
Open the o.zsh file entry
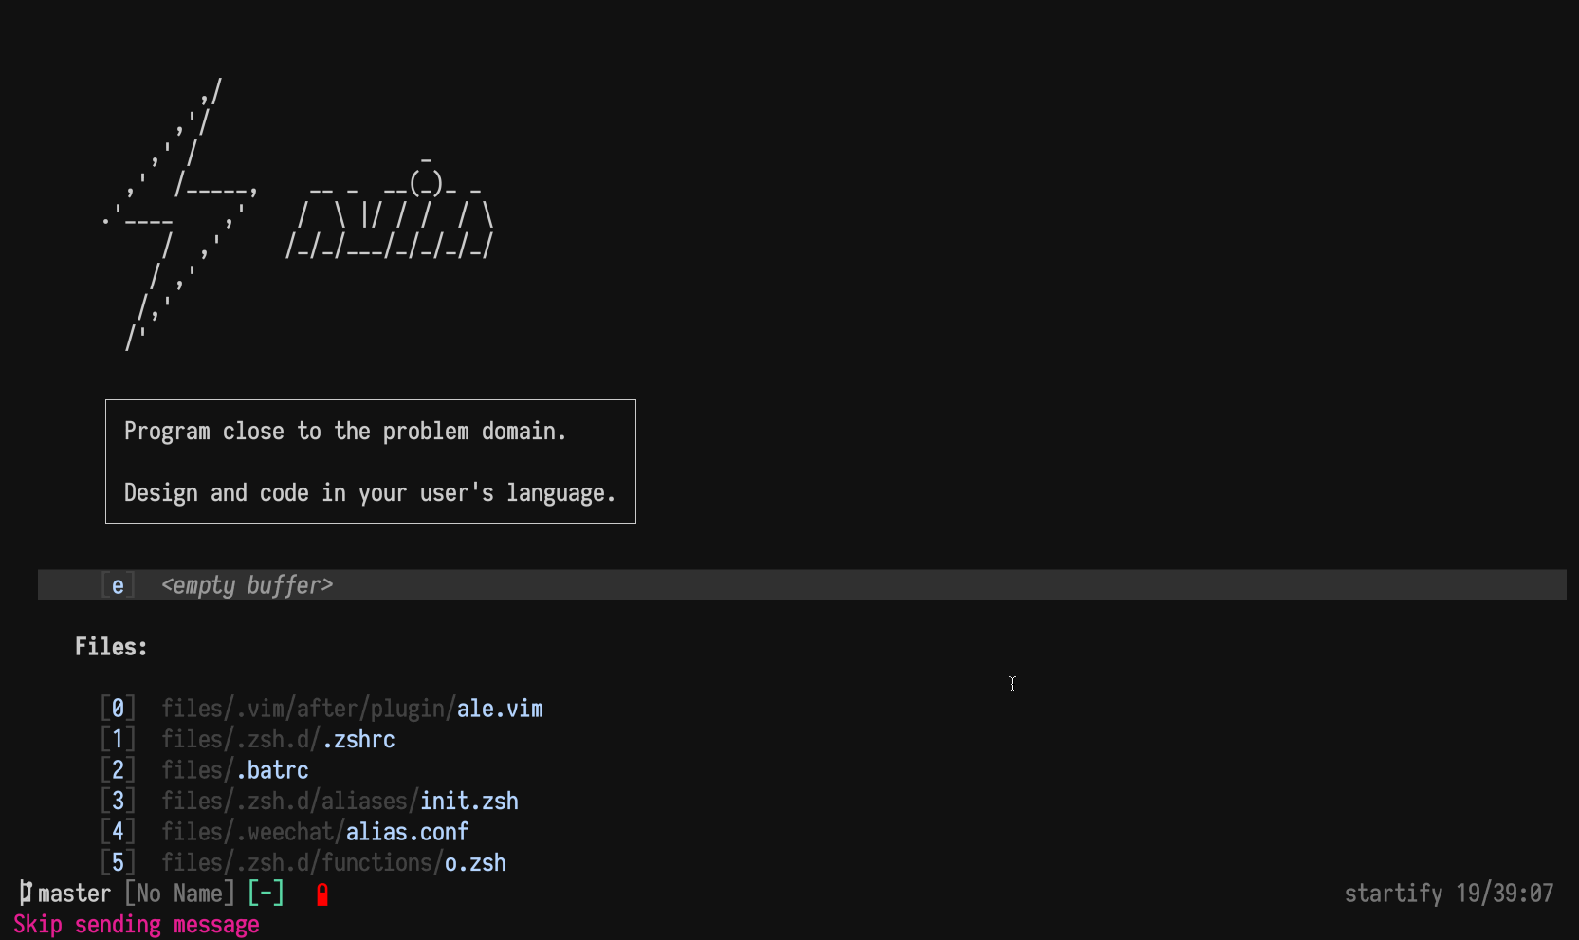[334, 862]
